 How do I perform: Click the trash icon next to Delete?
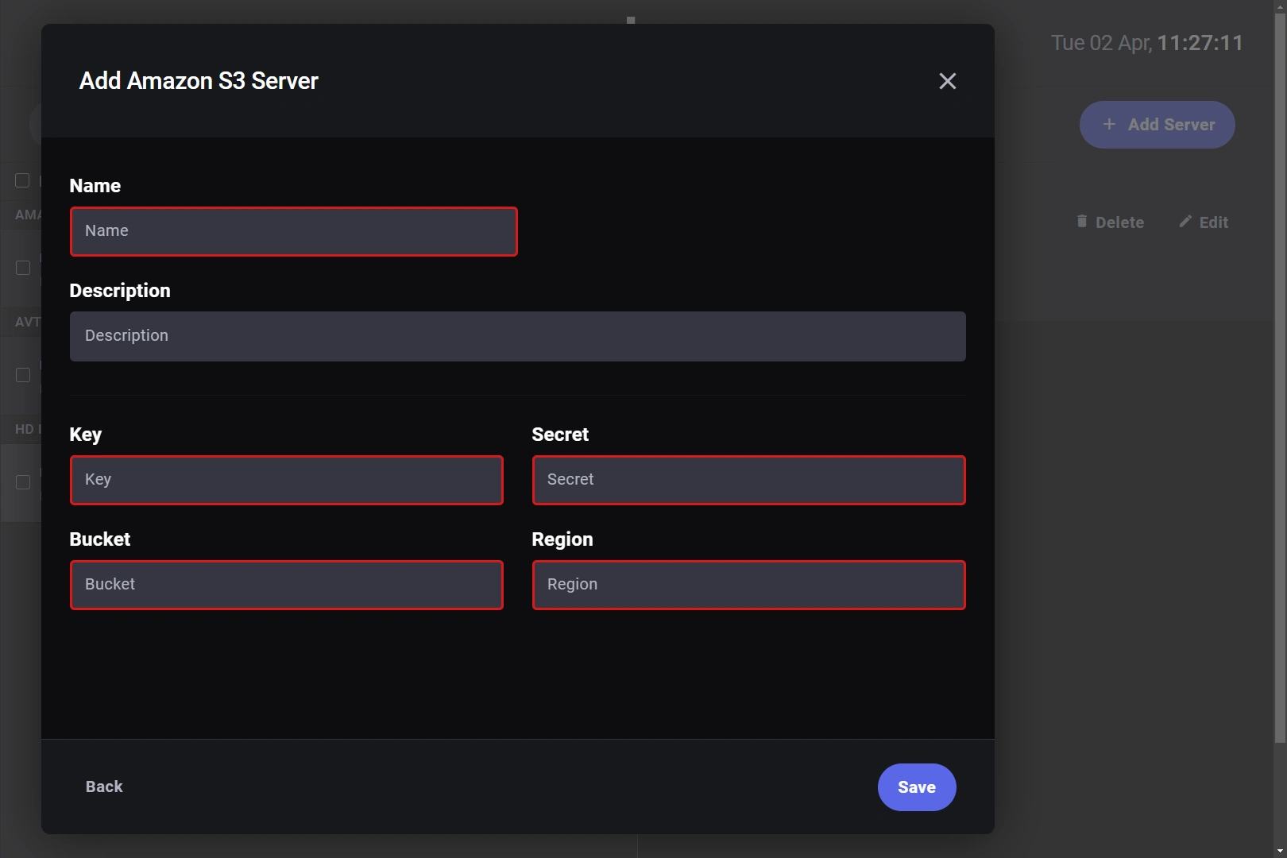tap(1081, 221)
